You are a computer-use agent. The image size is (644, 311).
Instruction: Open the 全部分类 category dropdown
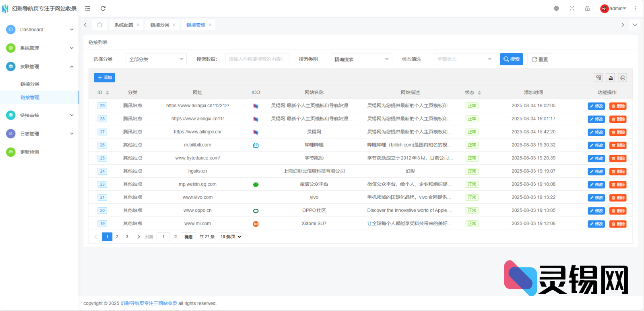pos(156,59)
